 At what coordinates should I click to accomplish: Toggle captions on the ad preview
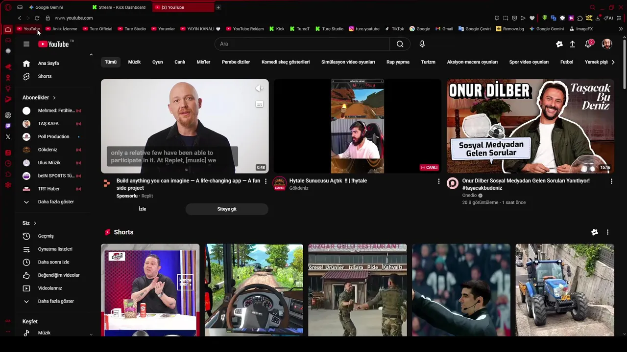point(260,104)
